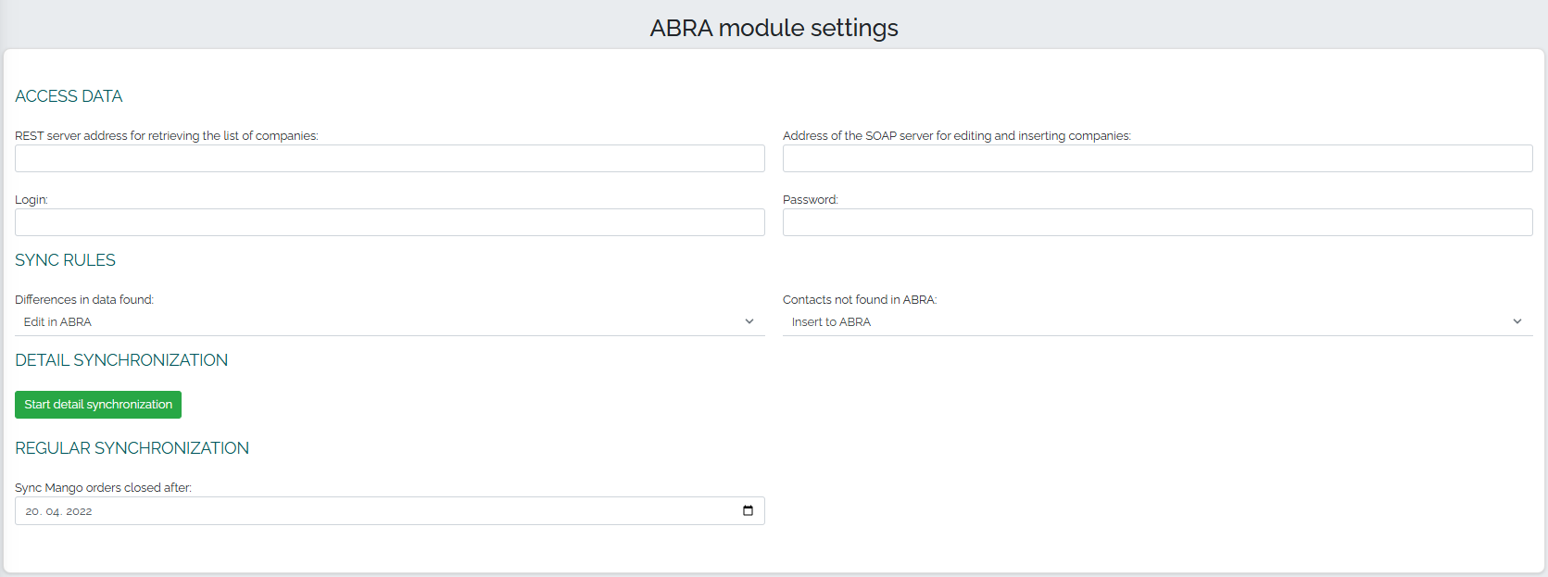The height and width of the screenshot is (577, 1548).
Task: Open the Differences in data found dropdown
Action: (390, 322)
